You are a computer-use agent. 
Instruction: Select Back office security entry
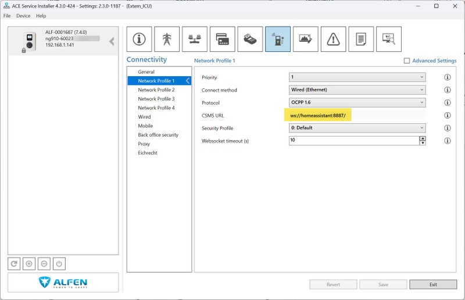(159, 135)
